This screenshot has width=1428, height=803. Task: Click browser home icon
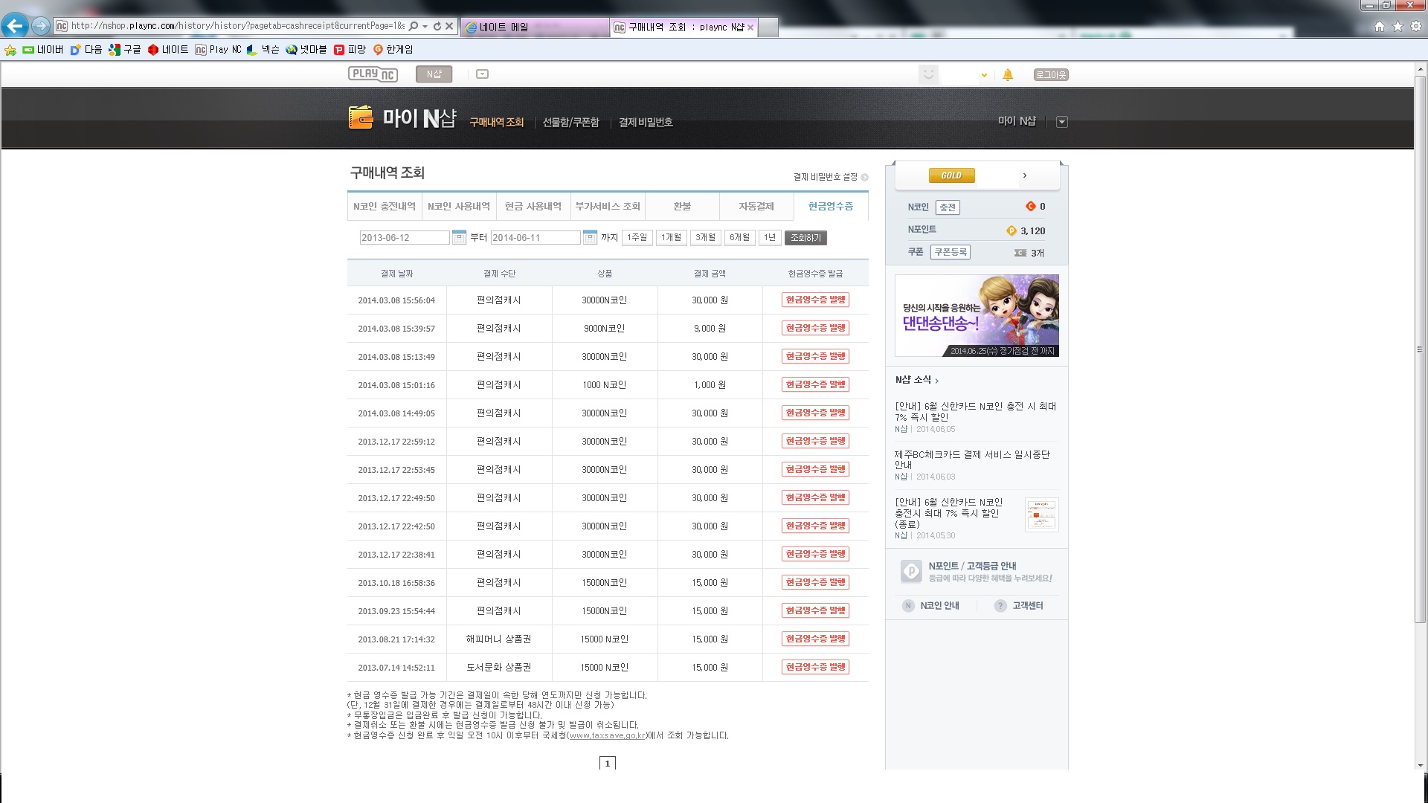point(1379,27)
